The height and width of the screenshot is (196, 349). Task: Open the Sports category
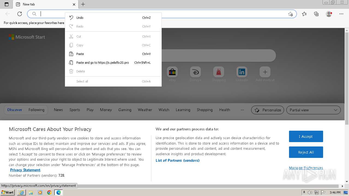click(x=75, y=110)
